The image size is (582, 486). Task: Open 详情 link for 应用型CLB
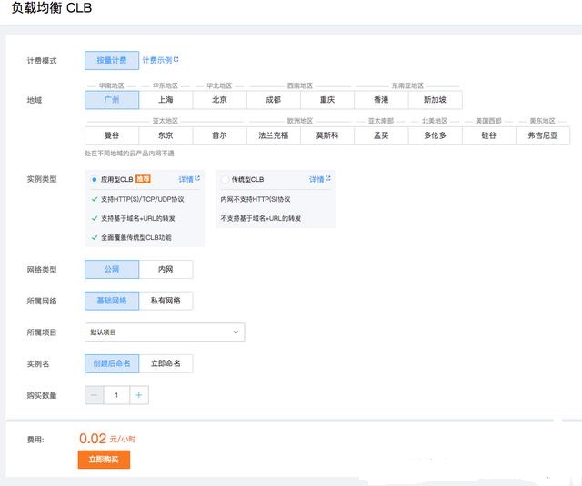point(188,180)
